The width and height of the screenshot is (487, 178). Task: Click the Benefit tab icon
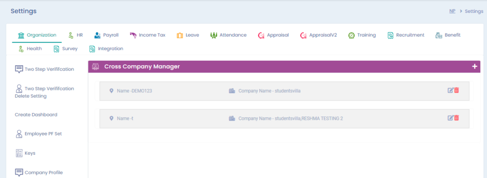coord(438,35)
